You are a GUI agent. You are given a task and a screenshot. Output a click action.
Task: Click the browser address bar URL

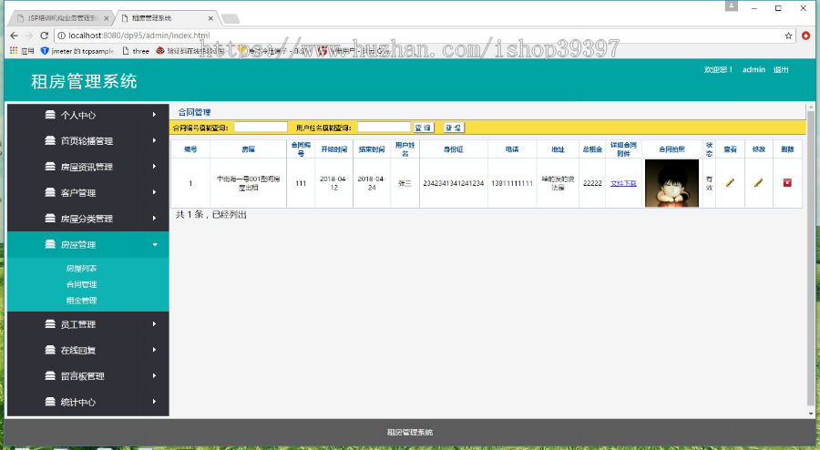coord(139,36)
